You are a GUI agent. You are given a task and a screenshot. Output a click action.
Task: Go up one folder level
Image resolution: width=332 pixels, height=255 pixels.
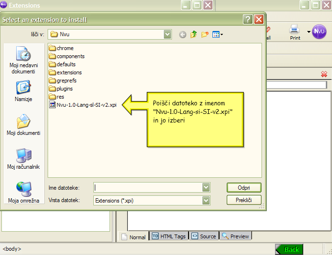pos(194,34)
